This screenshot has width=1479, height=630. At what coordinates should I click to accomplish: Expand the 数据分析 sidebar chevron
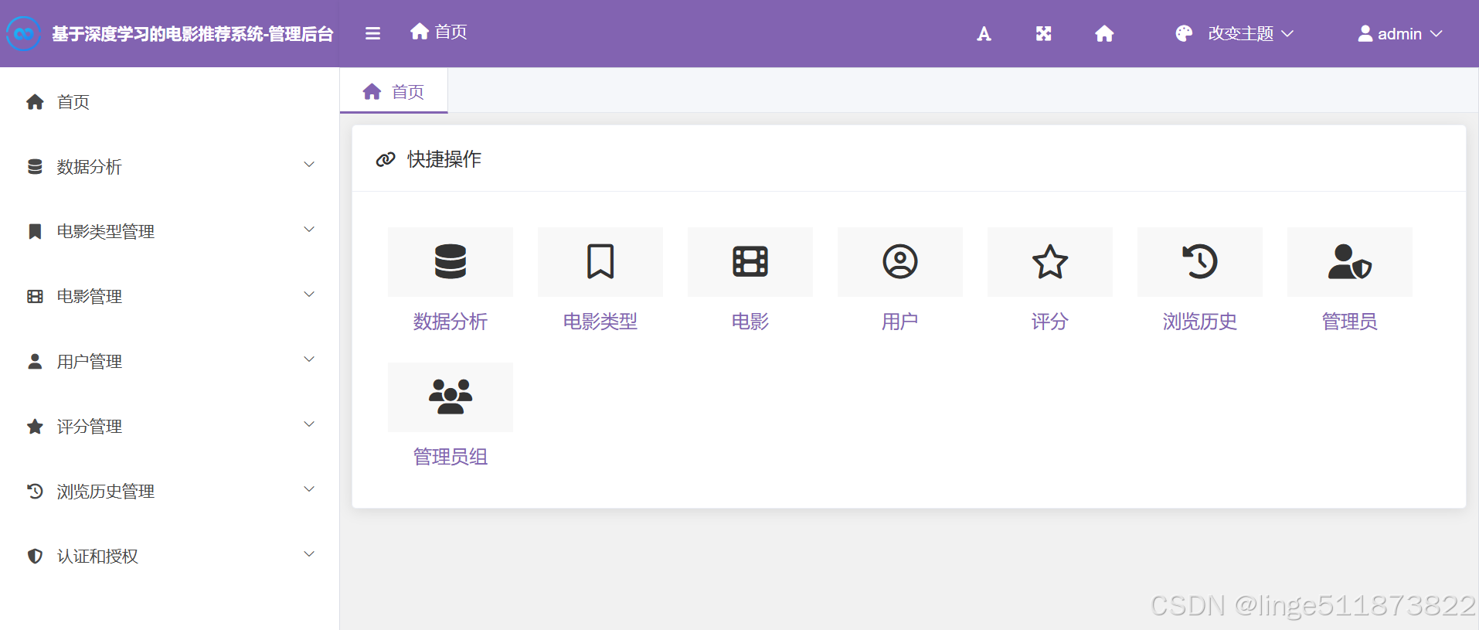coord(309,165)
